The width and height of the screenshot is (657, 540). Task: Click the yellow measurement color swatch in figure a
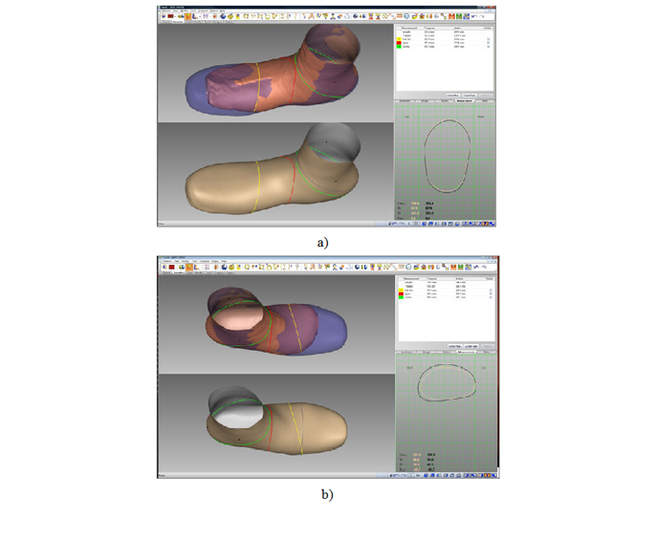(x=398, y=39)
